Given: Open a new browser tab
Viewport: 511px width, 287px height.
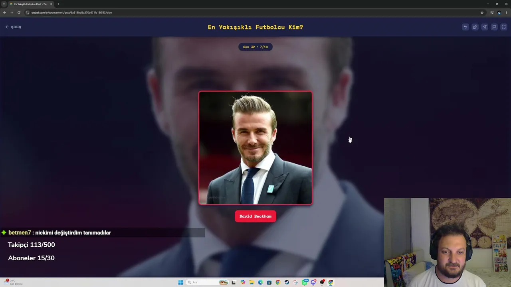Looking at the screenshot, I should click(x=58, y=4).
